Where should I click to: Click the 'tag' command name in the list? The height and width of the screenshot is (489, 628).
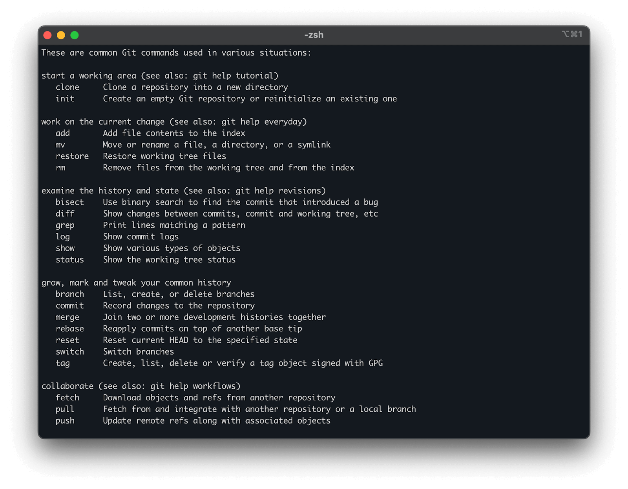pos(62,363)
